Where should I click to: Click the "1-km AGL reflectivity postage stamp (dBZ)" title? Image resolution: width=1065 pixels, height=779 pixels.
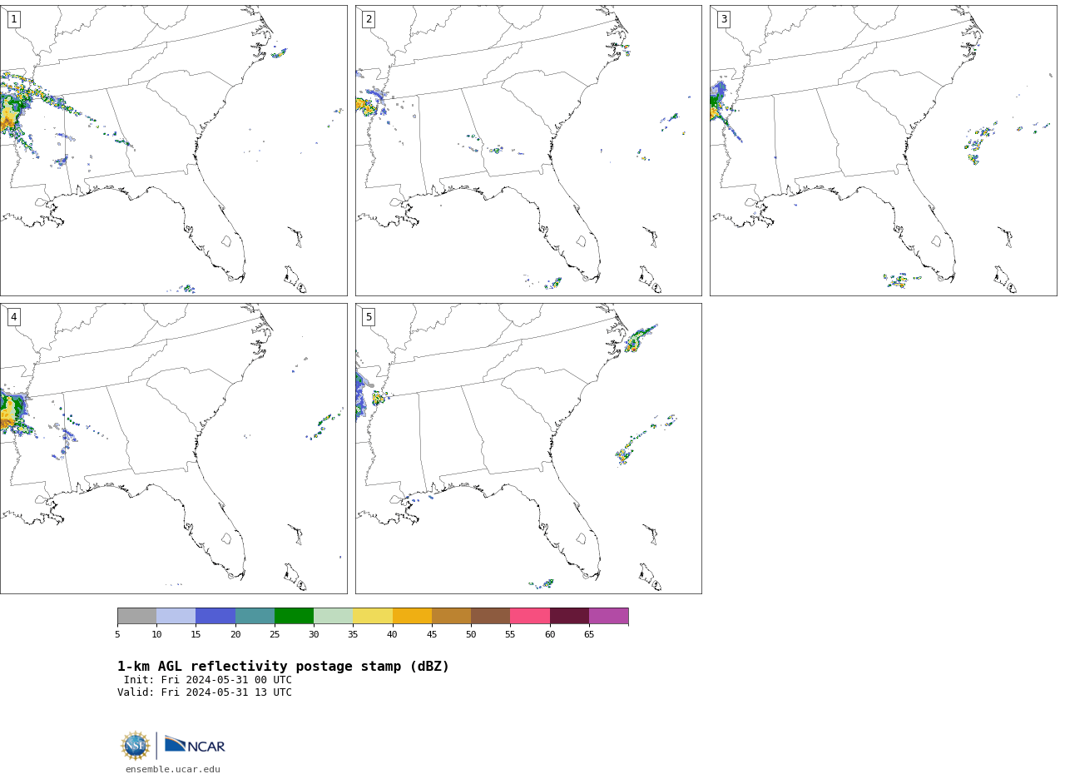click(x=283, y=667)
